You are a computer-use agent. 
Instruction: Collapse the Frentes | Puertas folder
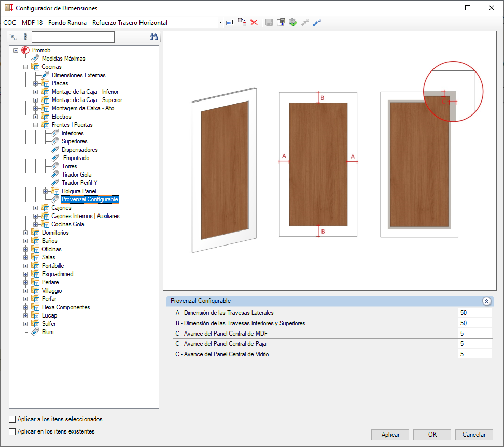point(36,125)
